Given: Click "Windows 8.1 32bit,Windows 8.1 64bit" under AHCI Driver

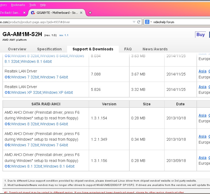Looking at the screenshot, I should pyautogui.click(x=43, y=166).
